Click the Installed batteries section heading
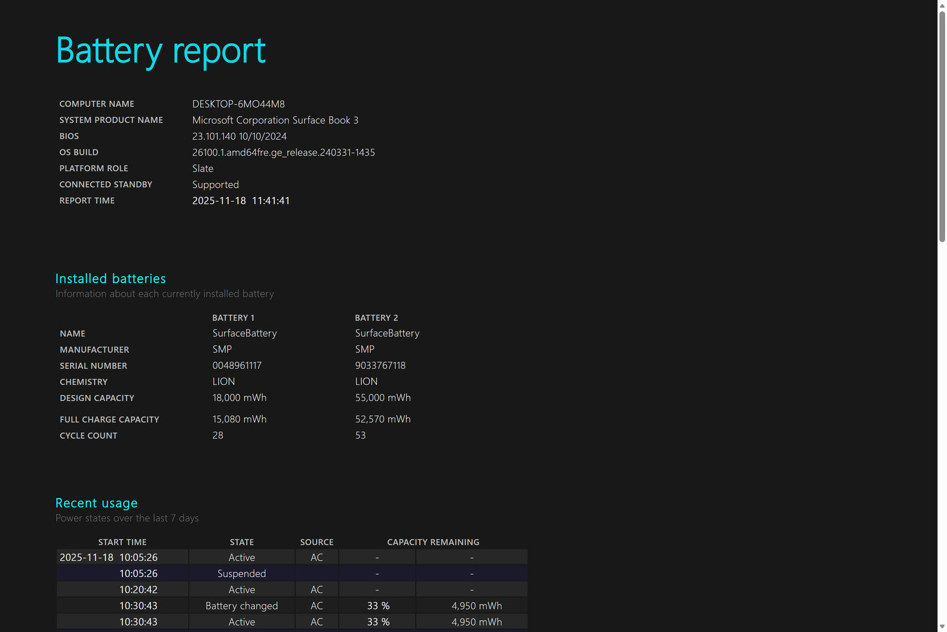This screenshot has height=632, width=947. (x=111, y=278)
